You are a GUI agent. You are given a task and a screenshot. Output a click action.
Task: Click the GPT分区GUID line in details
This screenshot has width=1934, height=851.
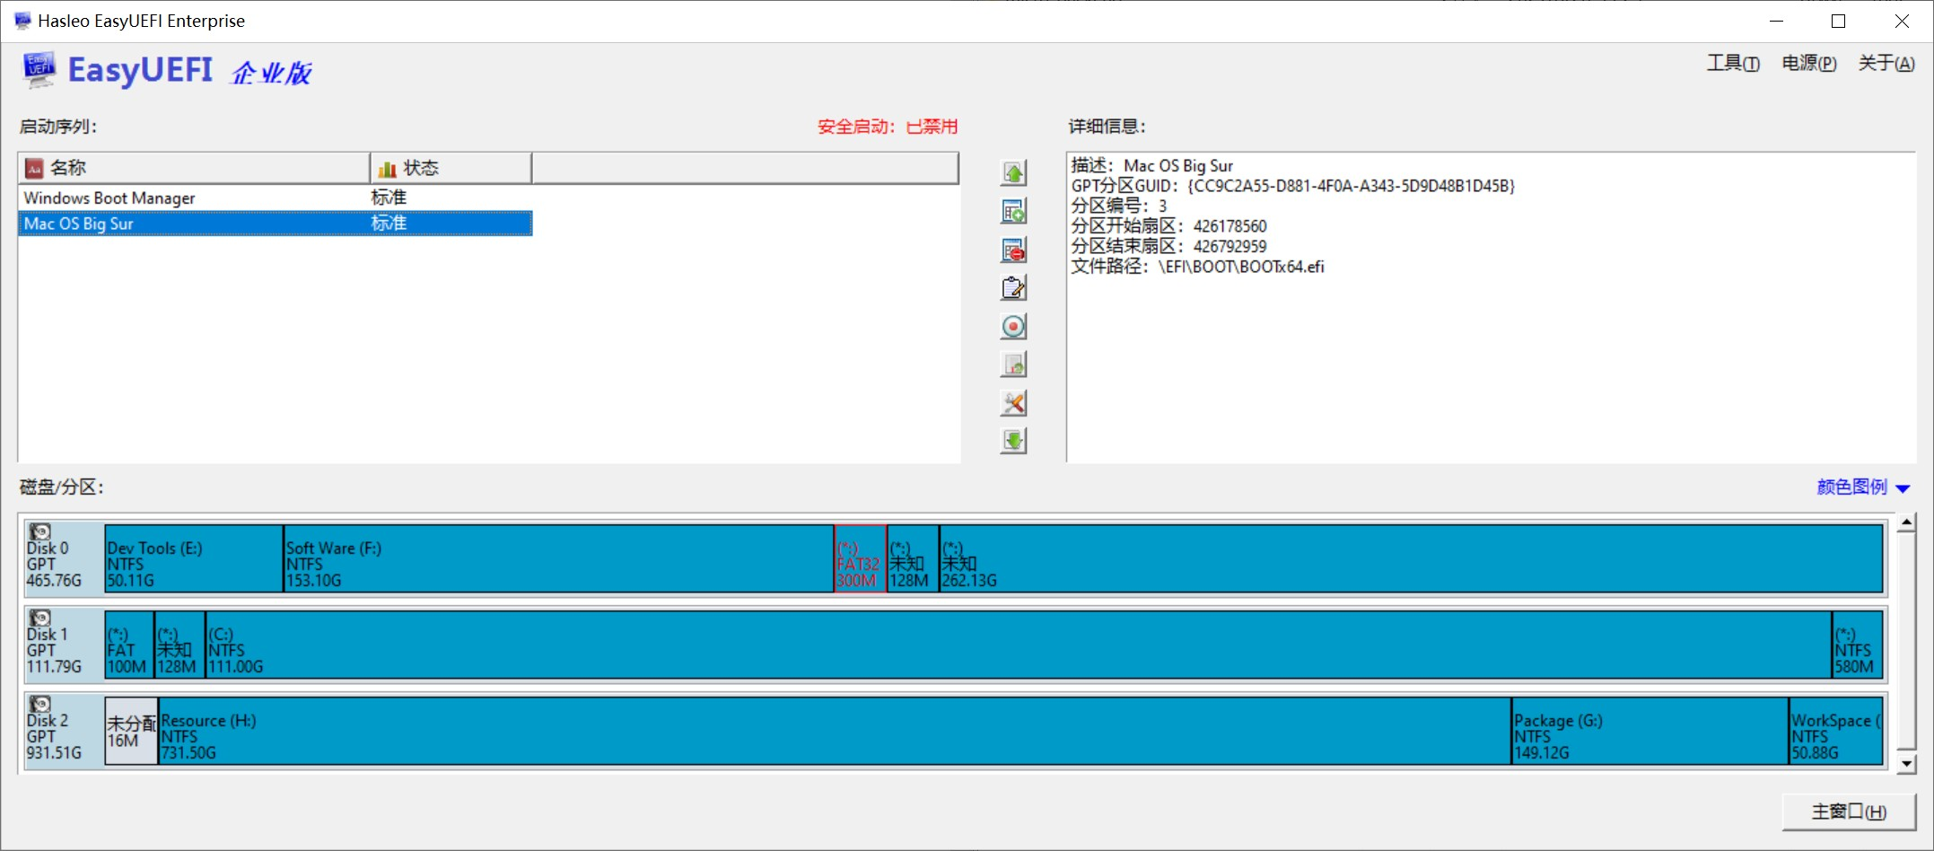1292,186
